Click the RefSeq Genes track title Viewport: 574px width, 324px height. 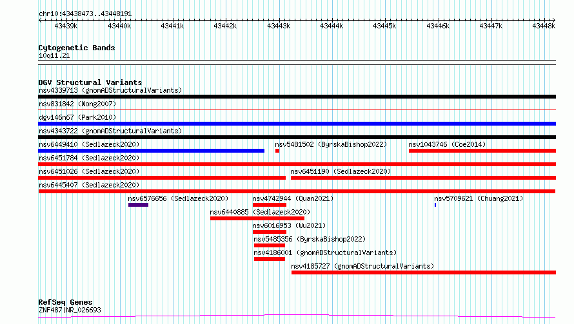tap(65, 303)
